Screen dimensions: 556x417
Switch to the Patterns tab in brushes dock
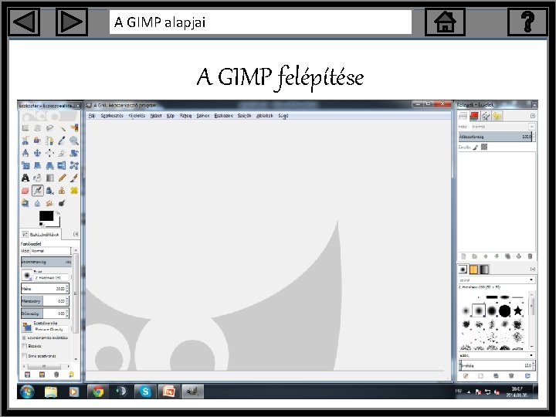point(473,270)
